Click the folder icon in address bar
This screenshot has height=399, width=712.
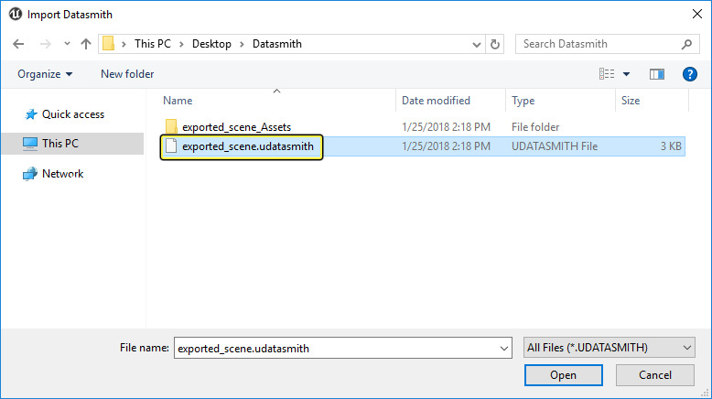click(108, 44)
